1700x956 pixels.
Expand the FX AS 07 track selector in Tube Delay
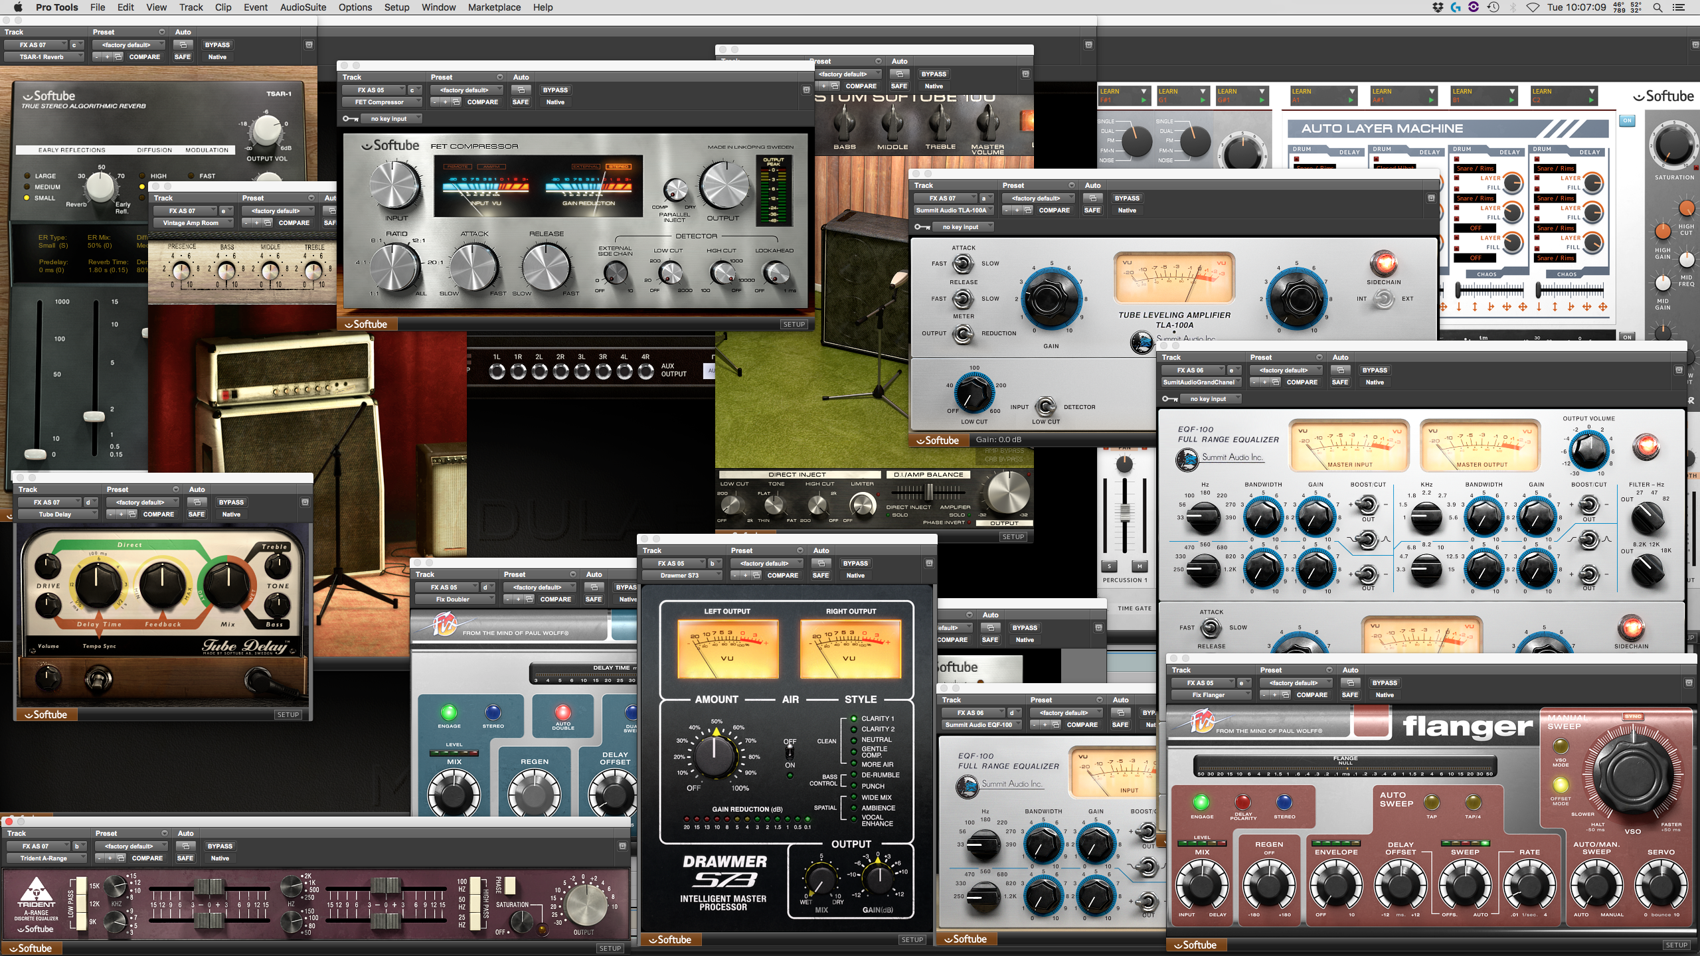click(x=50, y=503)
